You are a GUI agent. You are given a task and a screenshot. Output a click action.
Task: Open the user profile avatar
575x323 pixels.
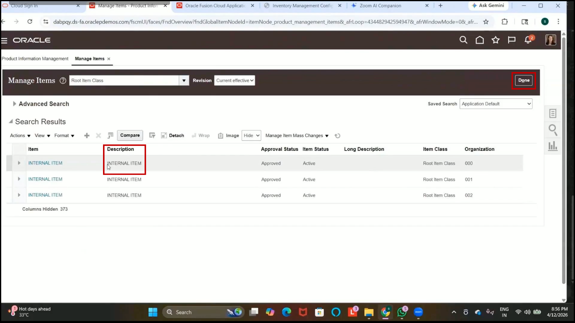[x=550, y=40]
